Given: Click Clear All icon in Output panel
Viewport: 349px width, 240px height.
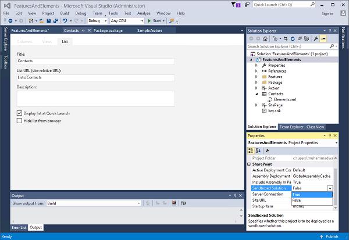Looking at the screenshot, I should tap(174, 203).
